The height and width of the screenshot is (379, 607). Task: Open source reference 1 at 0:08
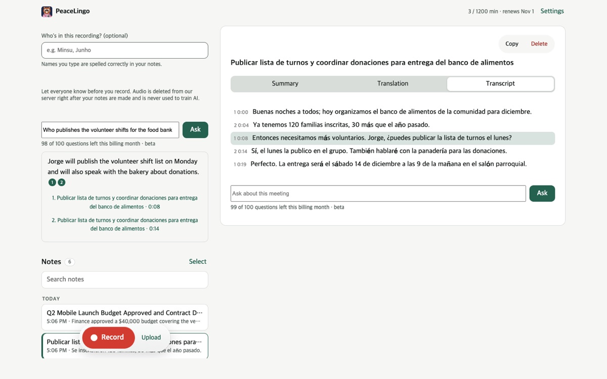pos(124,202)
